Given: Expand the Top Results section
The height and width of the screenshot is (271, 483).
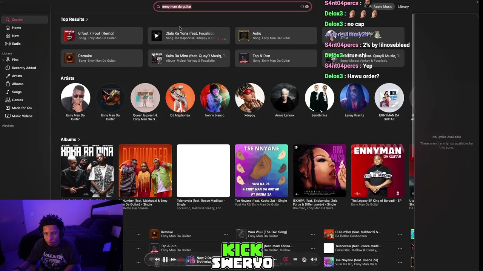Looking at the screenshot, I should coord(74,19).
